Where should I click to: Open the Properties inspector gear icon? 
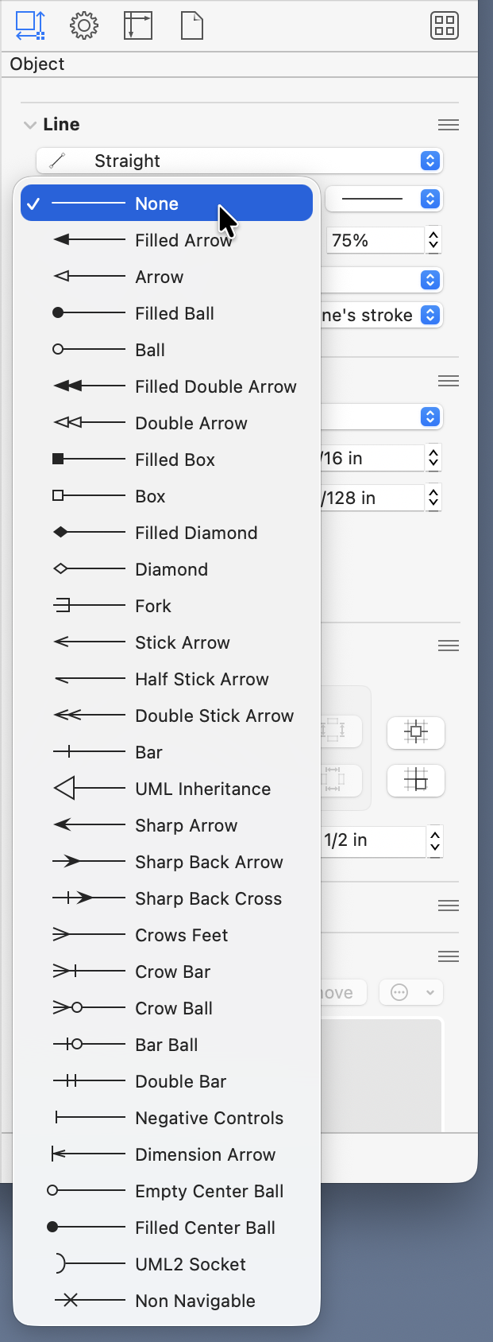[82, 25]
